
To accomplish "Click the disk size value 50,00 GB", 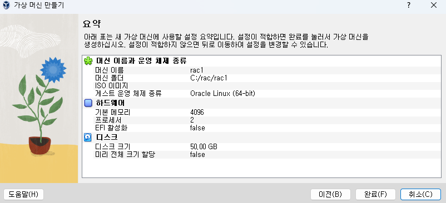I will (204, 147).
